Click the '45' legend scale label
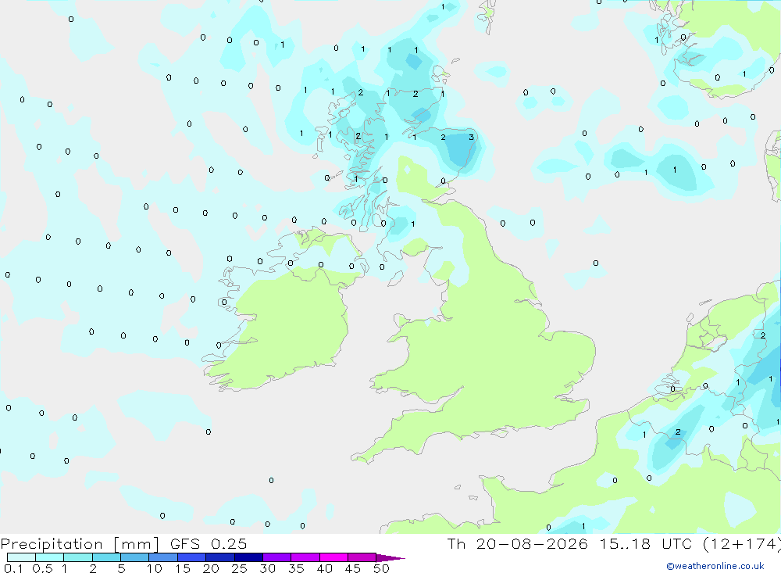 pyautogui.click(x=353, y=568)
